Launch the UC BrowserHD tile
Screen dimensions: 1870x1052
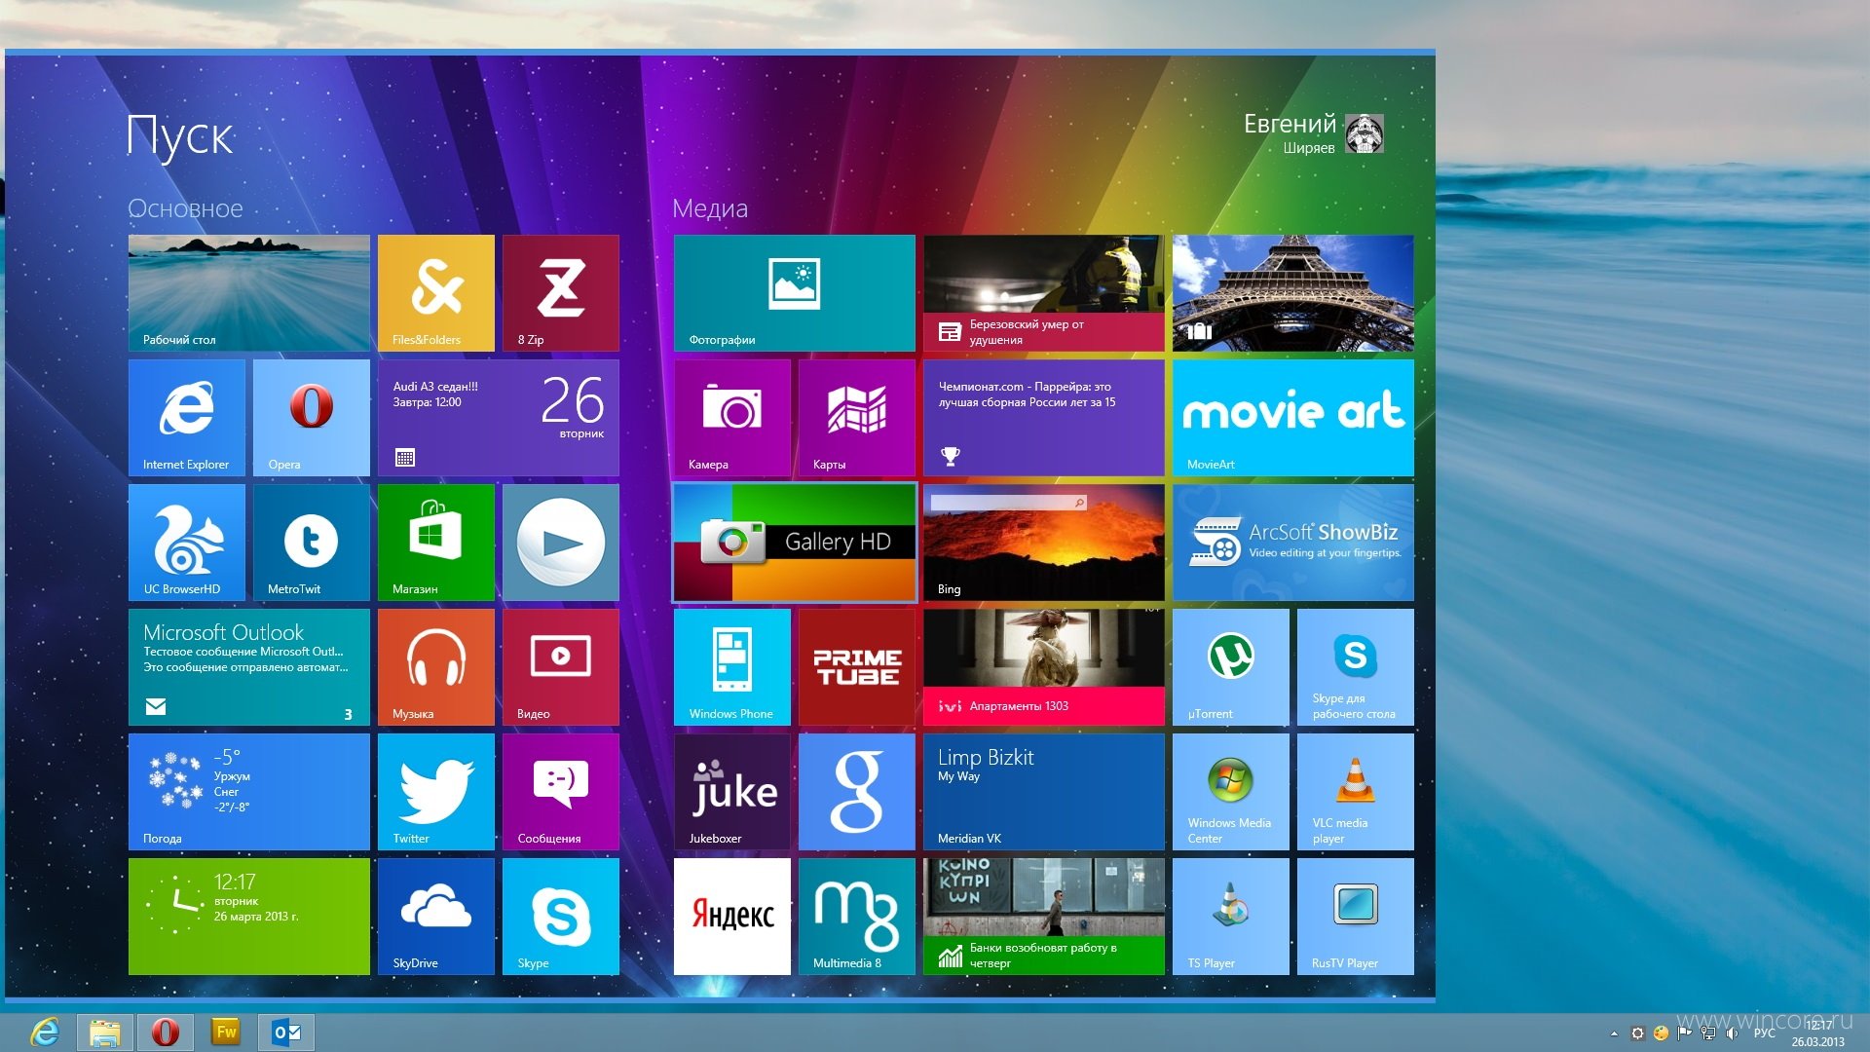click(x=186, y=543)
